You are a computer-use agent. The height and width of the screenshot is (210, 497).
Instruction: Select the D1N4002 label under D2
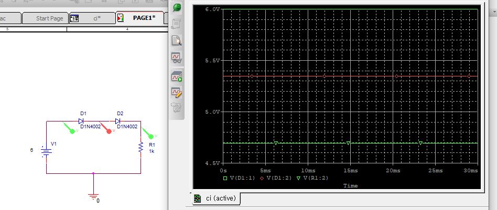click(127, 127)
